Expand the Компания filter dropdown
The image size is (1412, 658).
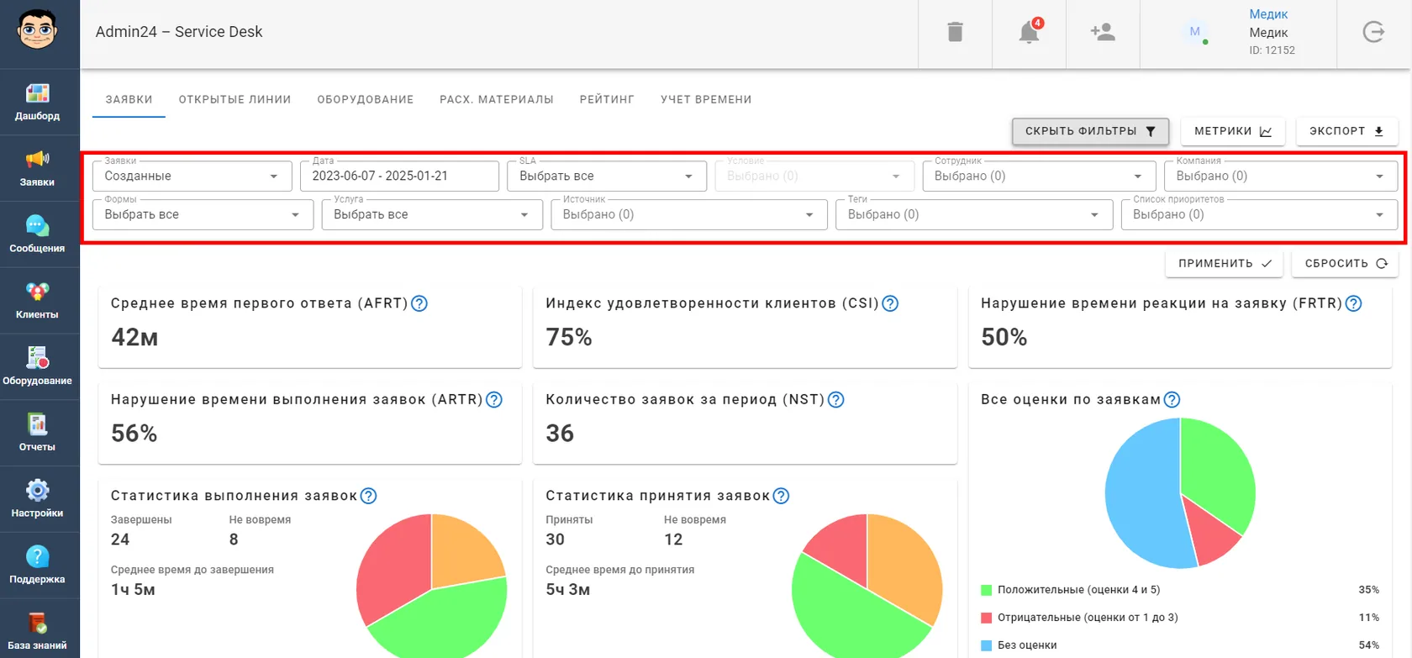1281,176
